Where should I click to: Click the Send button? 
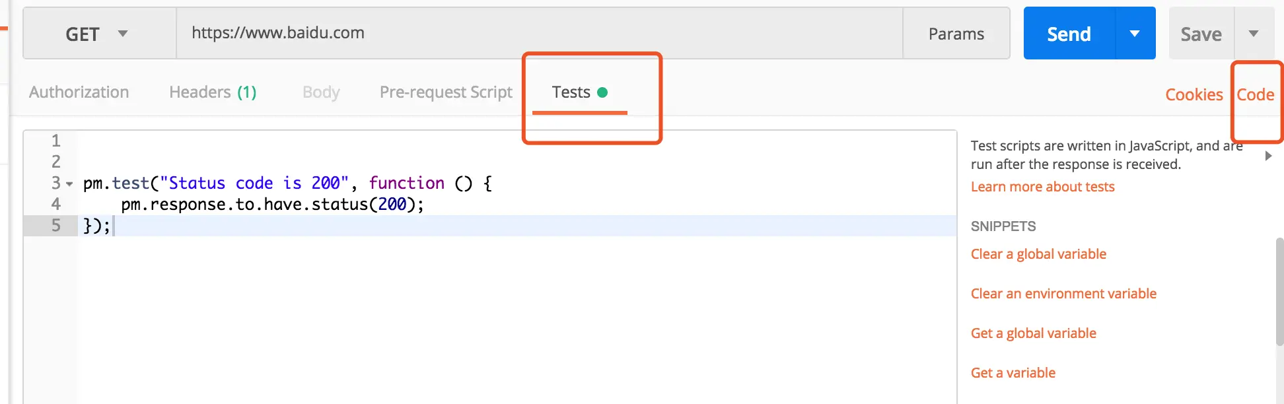(x=1069, y=34)
